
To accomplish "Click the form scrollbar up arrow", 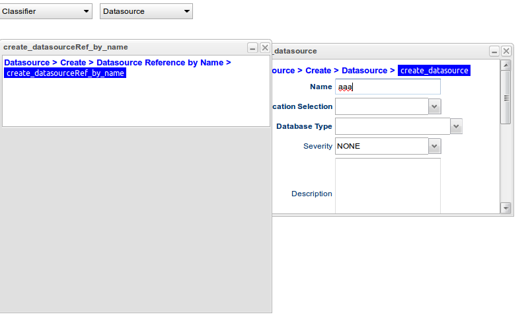I will pyautogui.click(x=506, y=65).
